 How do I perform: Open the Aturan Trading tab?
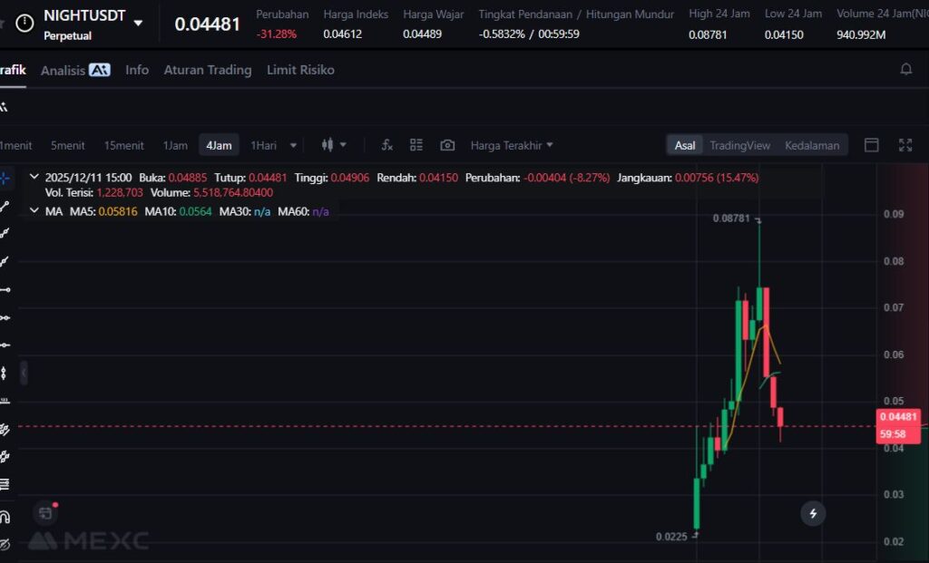pyautogui.click(x=207, y=70)
